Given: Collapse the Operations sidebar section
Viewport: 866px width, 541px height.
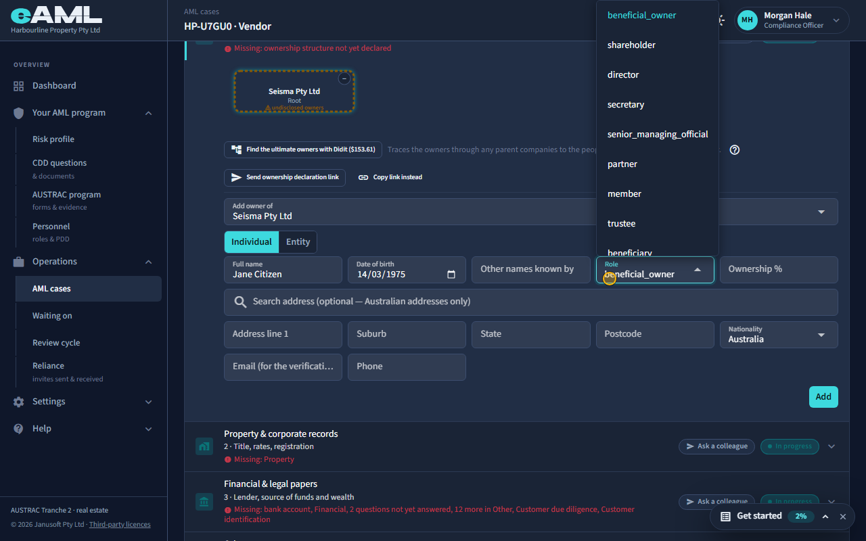Looking at the screenshot, I should coord(149,262).
